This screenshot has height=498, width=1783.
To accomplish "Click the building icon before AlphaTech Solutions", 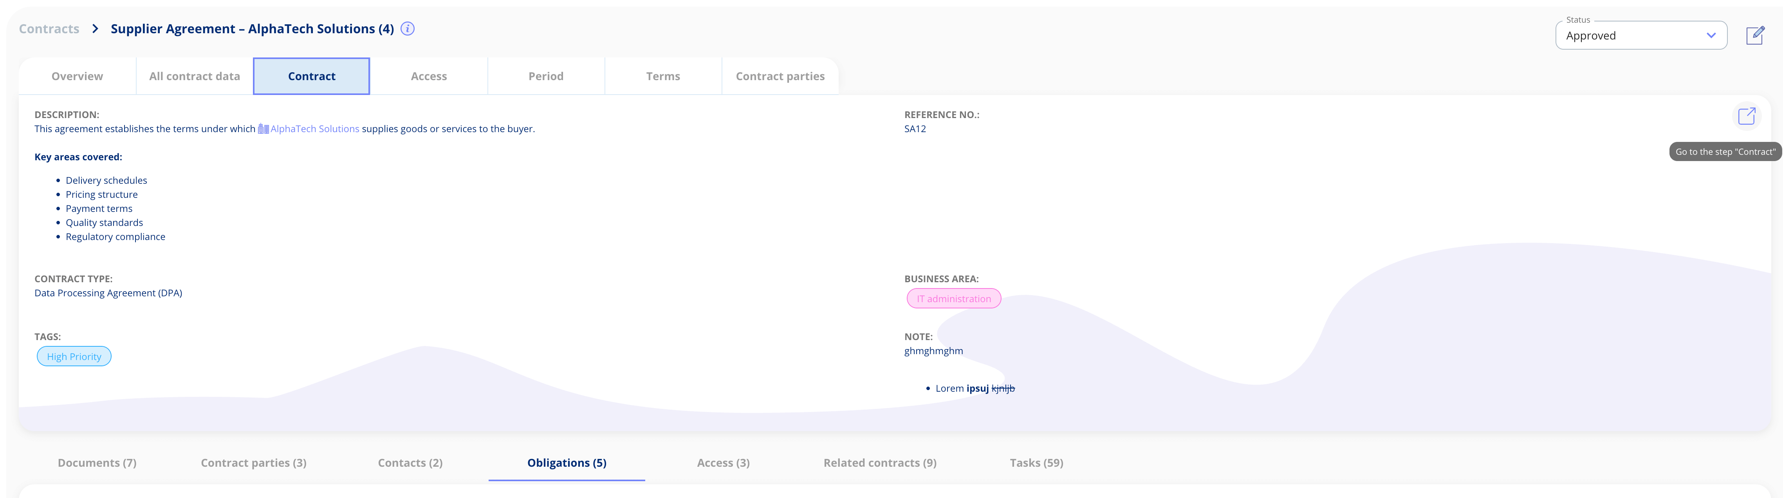I will click(263, 129).
